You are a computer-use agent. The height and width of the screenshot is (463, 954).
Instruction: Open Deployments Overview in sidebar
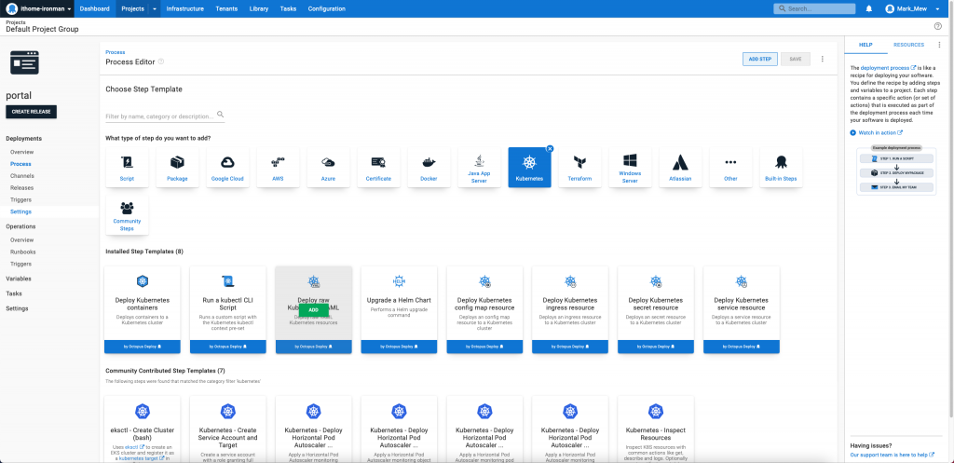pyautogui.click(x=22, y=152)
